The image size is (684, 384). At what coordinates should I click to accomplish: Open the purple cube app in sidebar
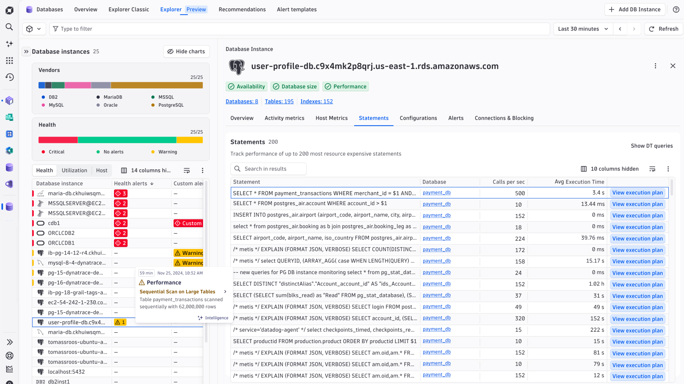tap(10, 101)
